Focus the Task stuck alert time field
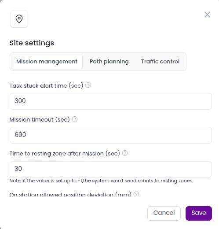The image size is (219, 229). (111, 101)
